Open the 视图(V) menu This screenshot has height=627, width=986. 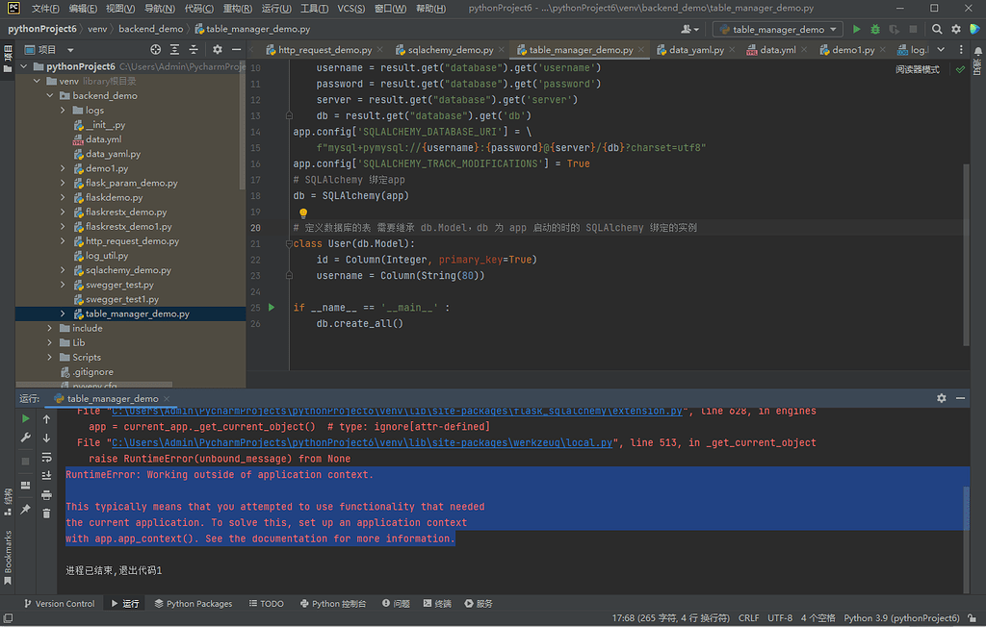click(x=120, y=8)
